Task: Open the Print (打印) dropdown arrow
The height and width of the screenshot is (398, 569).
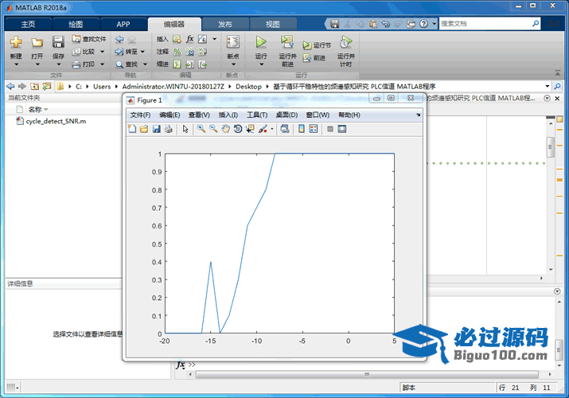Action: click(103, 64)
